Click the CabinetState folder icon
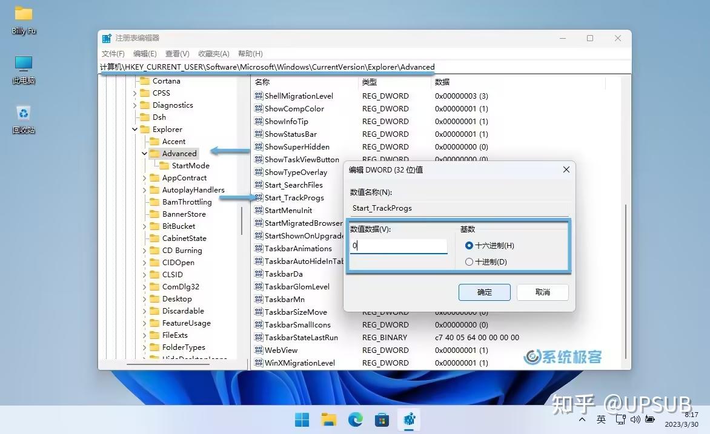Image resolution: width=710 pixels, height=434 pixels. (x=154, y=238)
